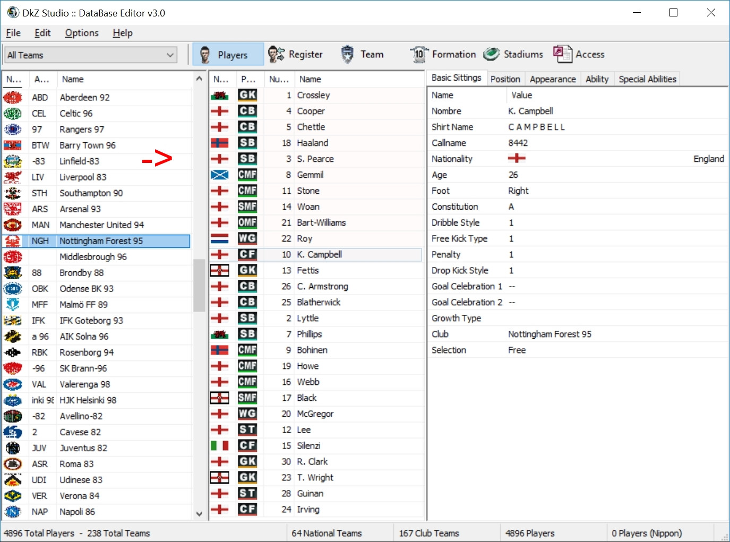Select Linfield-83 in the team list
This screenshot has width=730, height=542.
coord(96,161)
